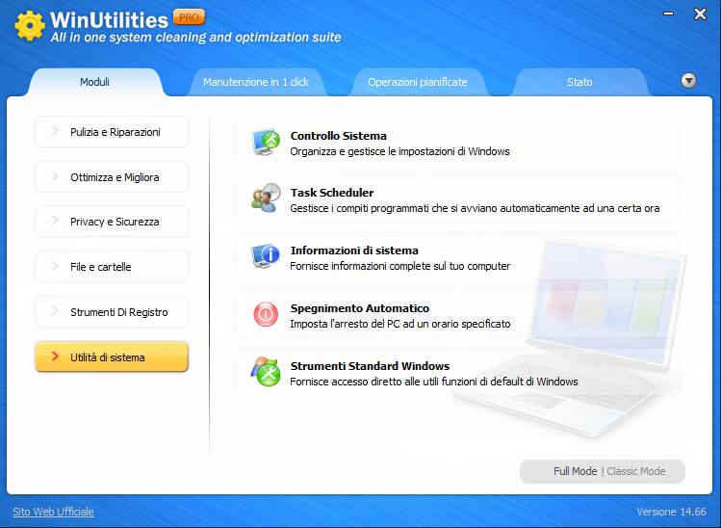
Task: Go to the Operazioni pianificate tab
Action: click(x=418, y=82)
